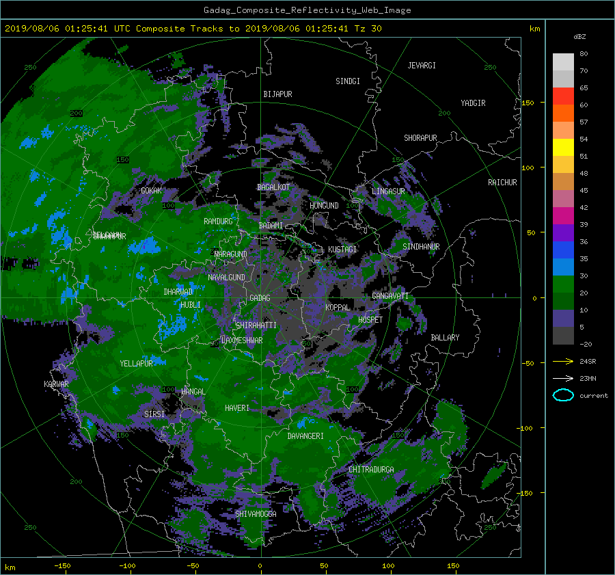
Task: Click the GADAG radar center label
Action: click(260, 298)
